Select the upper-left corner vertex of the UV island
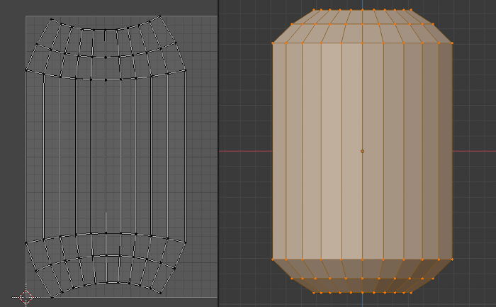This screenshot has height=307, width=496. [51, 19]
